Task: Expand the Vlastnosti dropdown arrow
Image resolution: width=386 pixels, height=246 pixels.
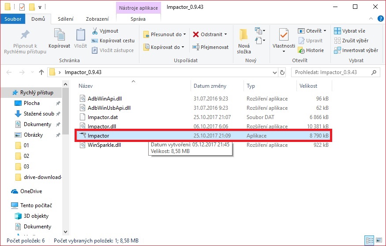Action: (284, 51)
